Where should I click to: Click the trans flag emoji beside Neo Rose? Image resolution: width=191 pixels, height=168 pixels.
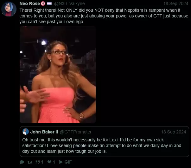[x=49, y=3]
